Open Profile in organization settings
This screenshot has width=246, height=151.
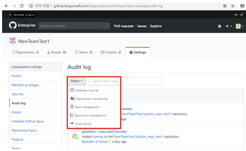click(x=16, y=76)
